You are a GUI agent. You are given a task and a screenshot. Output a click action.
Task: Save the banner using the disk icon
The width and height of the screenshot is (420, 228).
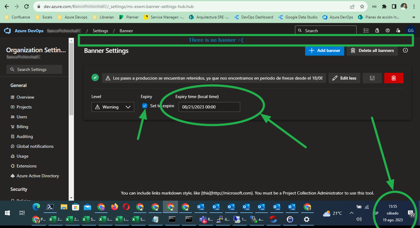click(x=372, y=78)
